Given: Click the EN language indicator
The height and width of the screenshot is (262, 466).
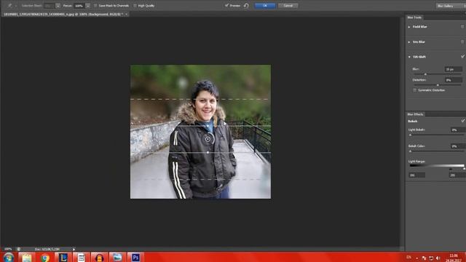Looking at the screenshot, I should (x=408, y=257).
